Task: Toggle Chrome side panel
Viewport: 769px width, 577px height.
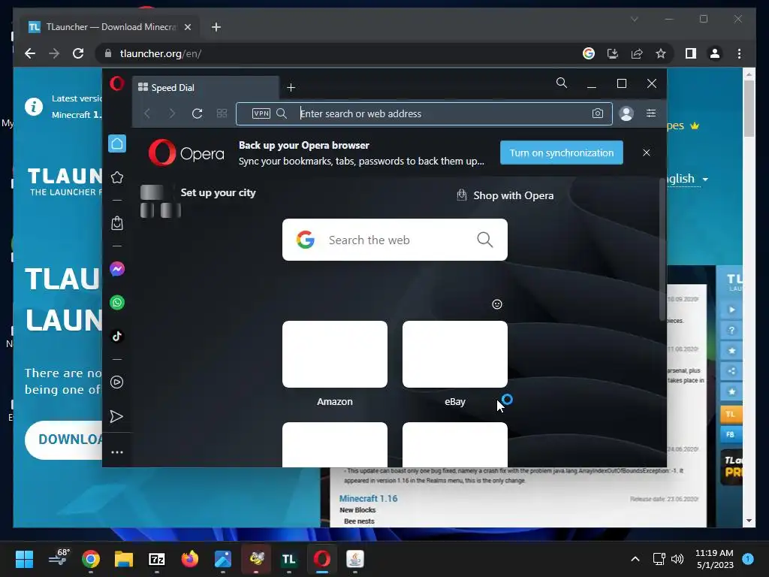Action: tap(691, 53)
